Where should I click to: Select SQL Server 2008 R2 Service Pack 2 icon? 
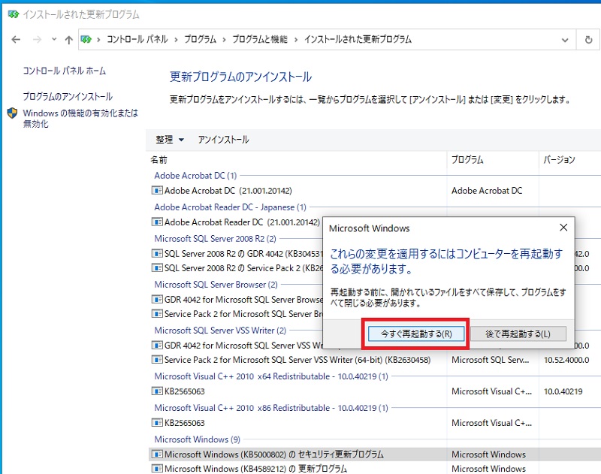coord(157,268)
